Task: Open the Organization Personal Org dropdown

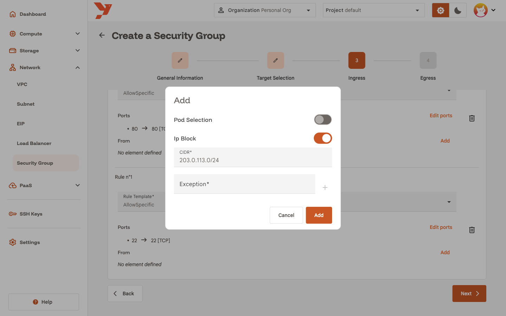Action: pos(265,10)
